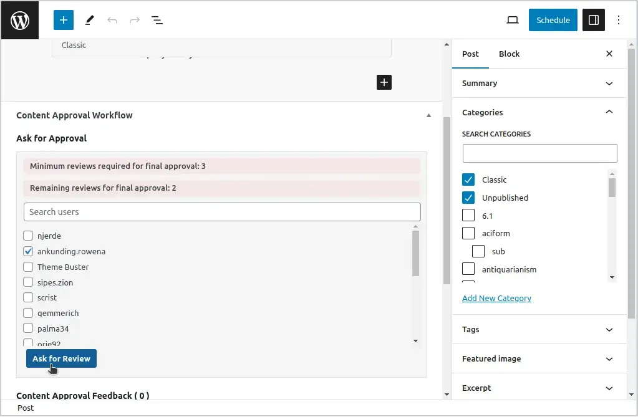Viewport: 638px width, 417px height.
Task: Open the block inserter
Action: click(62, 20)
